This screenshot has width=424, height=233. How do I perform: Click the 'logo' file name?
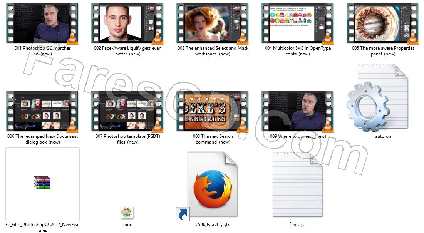tap(127, 225)
